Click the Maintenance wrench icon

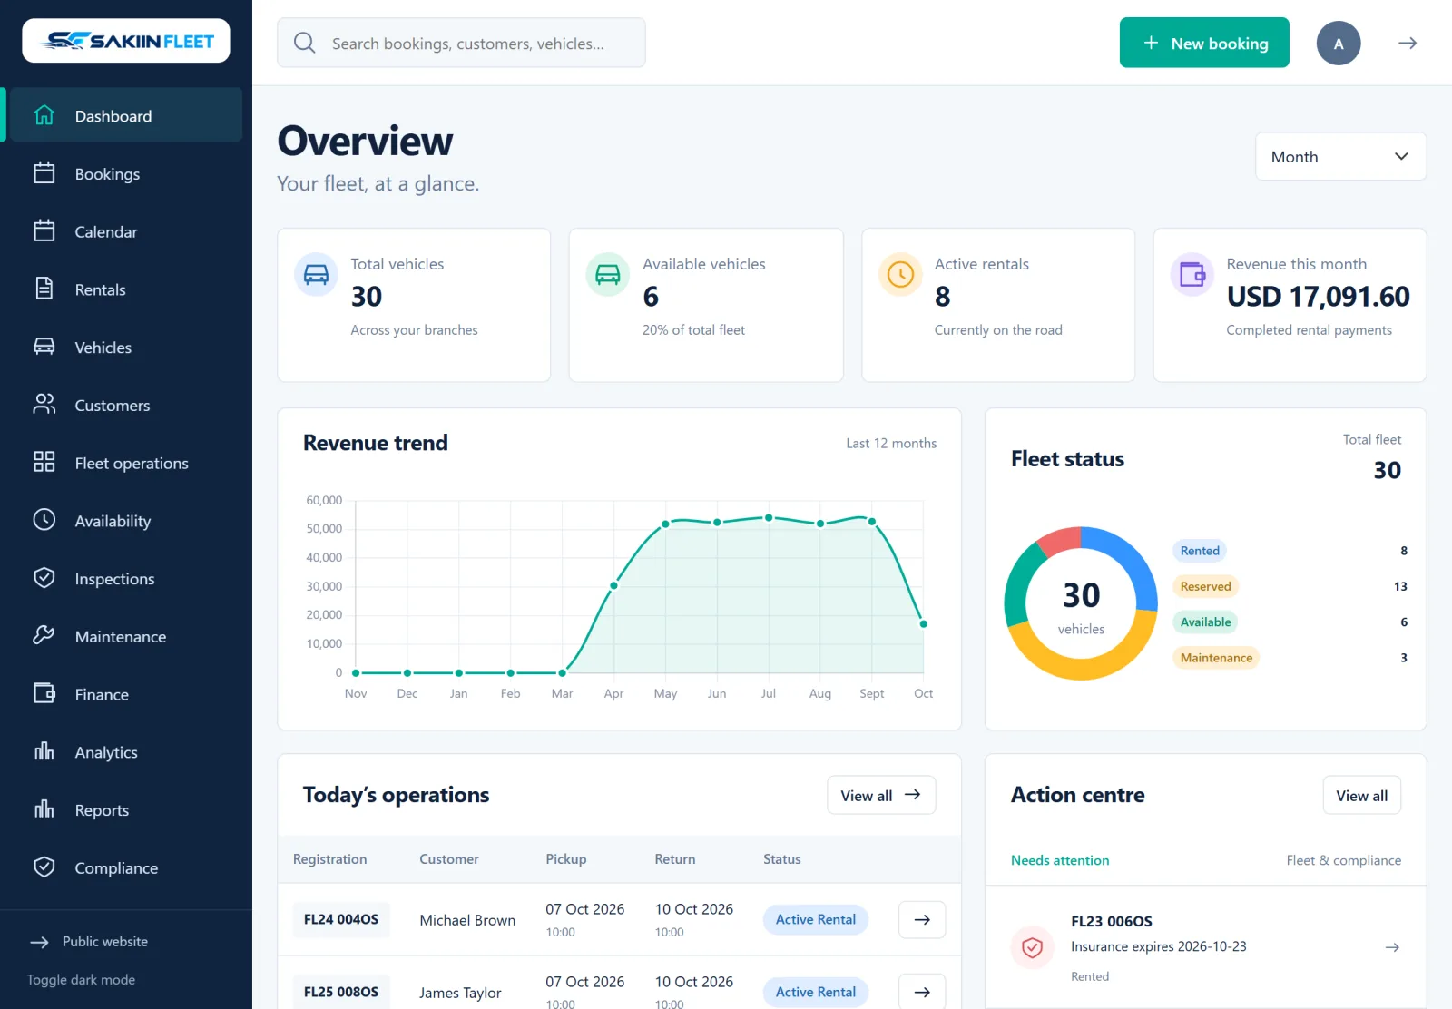[x=44, y=636]
